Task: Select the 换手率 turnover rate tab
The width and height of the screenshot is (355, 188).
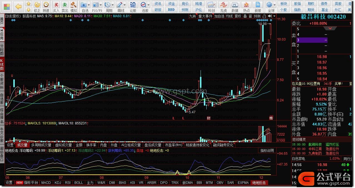Action: tap(91, 145)
